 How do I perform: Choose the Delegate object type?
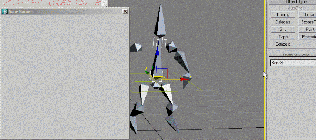tap(283, 22)
